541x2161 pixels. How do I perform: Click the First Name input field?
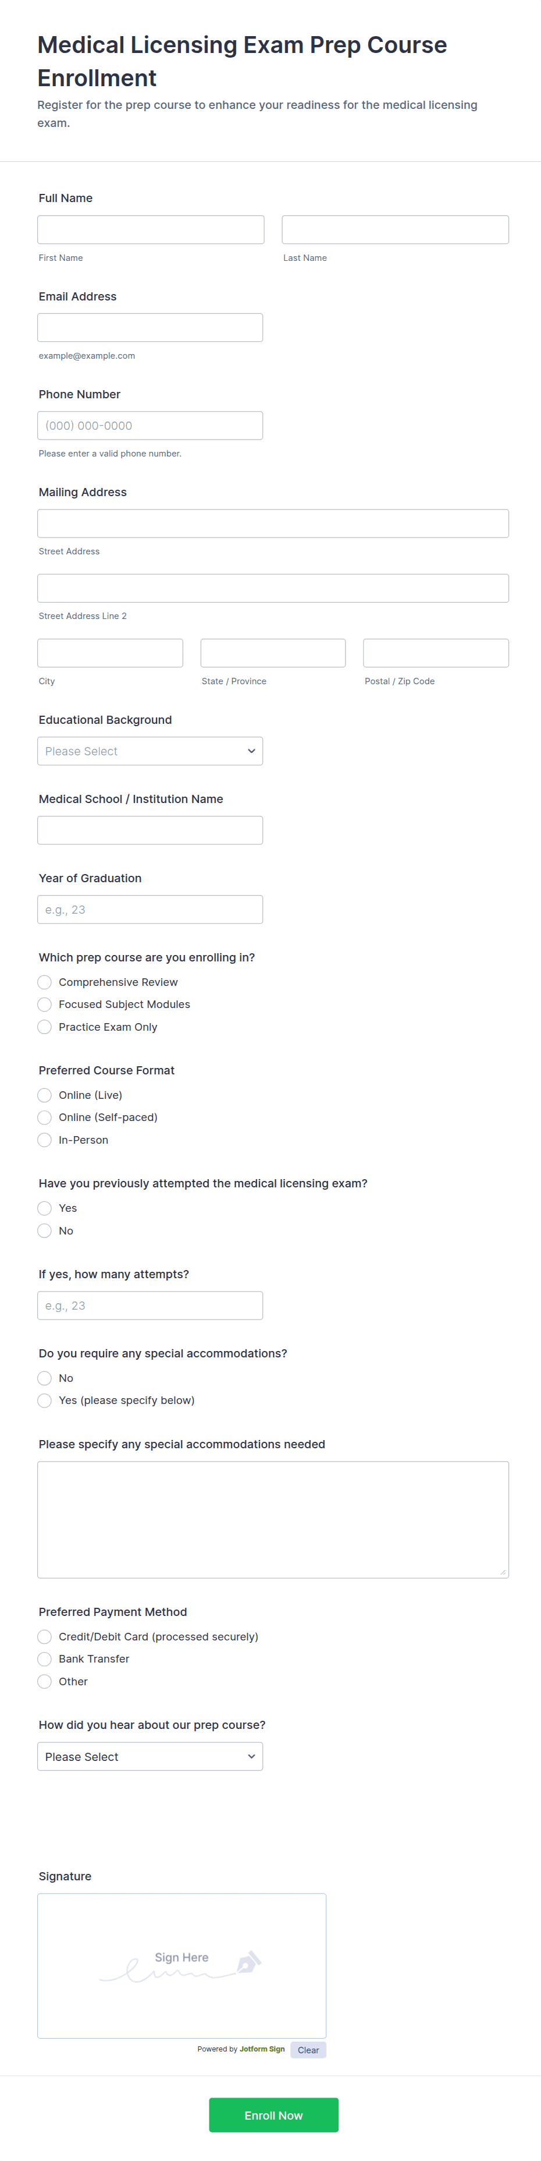[151, 230]
